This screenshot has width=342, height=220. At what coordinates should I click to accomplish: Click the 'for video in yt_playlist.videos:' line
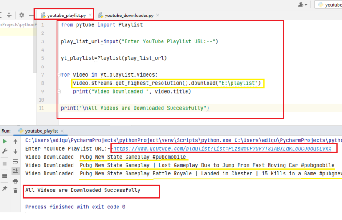109,75
